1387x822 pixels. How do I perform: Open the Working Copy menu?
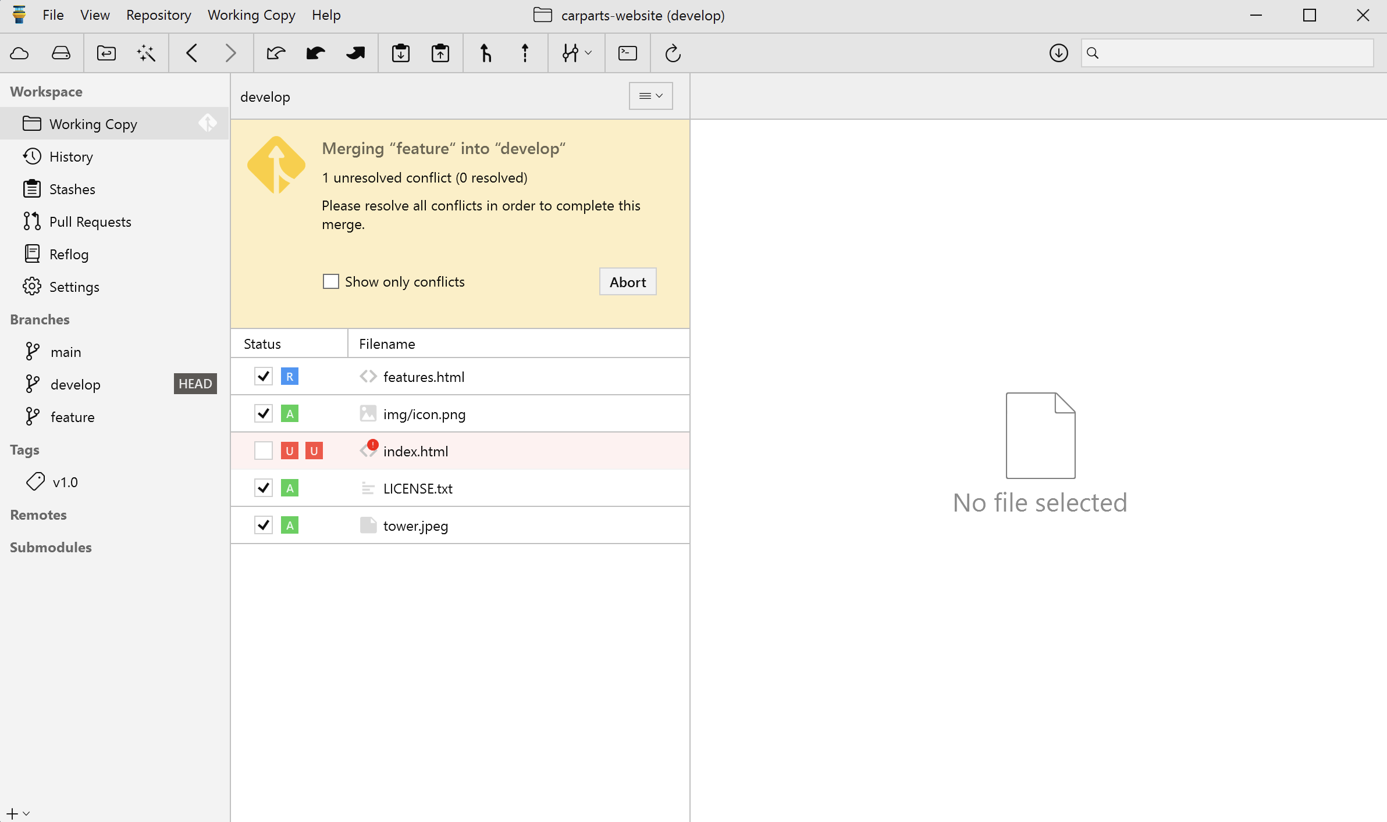251,15
